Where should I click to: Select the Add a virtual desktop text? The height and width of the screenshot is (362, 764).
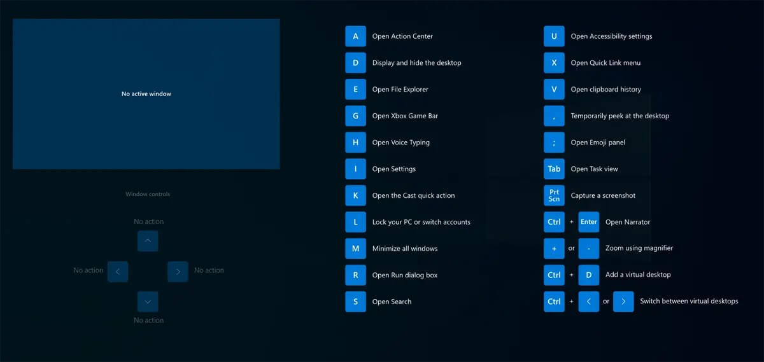click(638, 274)
